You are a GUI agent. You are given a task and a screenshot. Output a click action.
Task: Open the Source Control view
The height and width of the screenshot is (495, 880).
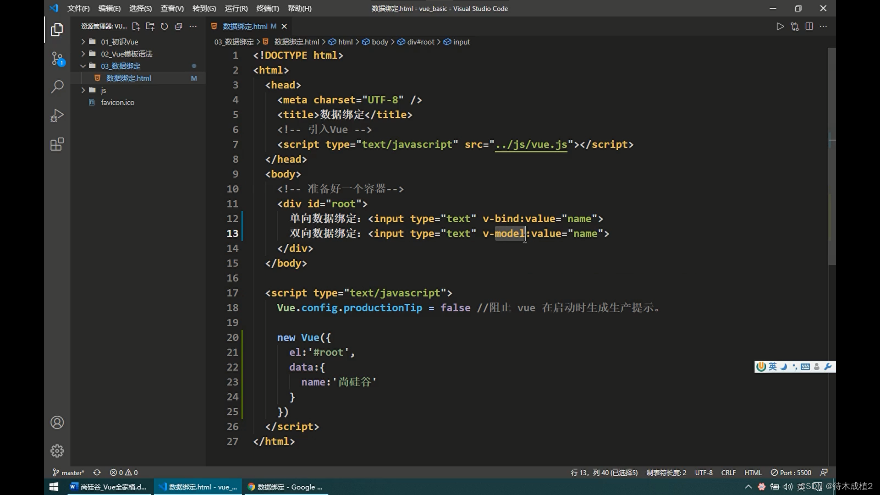[58, 59]
